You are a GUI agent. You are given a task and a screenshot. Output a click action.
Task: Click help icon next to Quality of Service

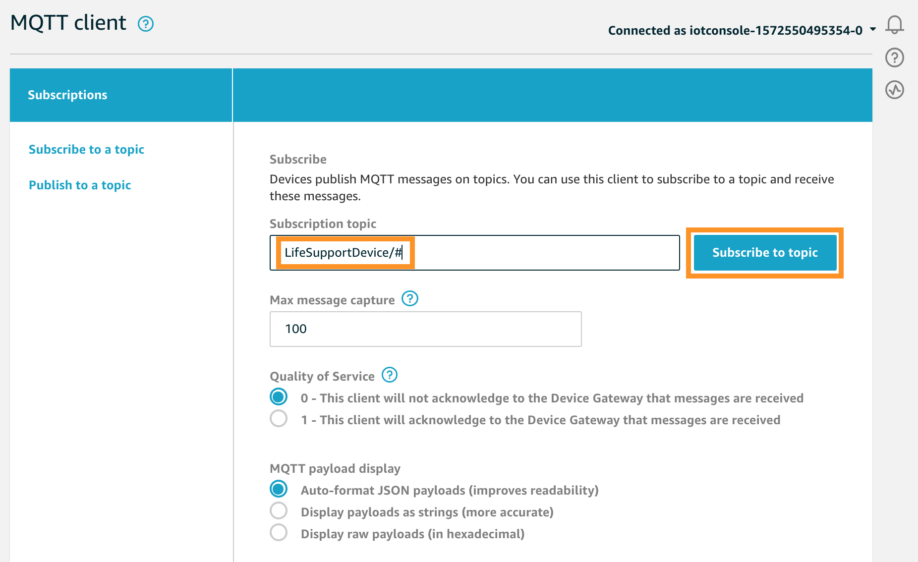click(390, 375)
